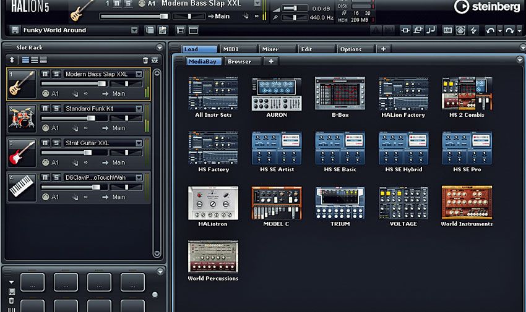Open the World Instruments library

[467, 203]
